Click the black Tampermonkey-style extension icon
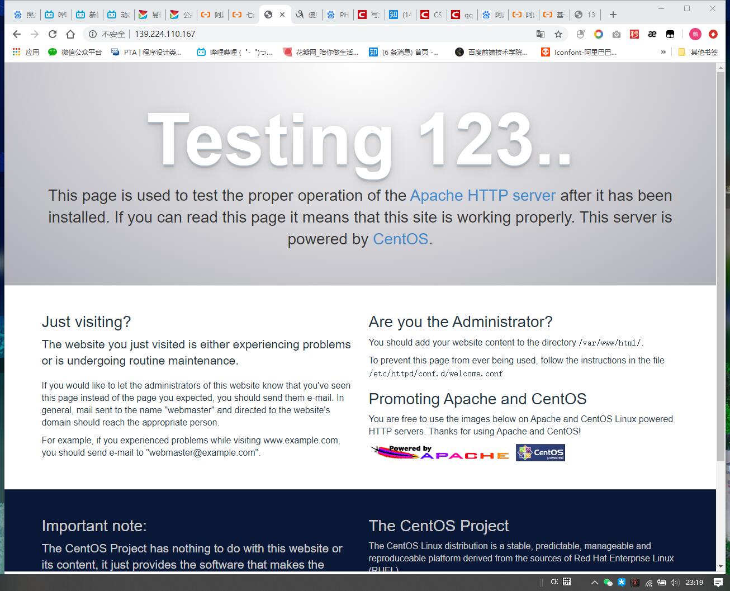Viewport: 730px width, 591px height. (670, 34)
